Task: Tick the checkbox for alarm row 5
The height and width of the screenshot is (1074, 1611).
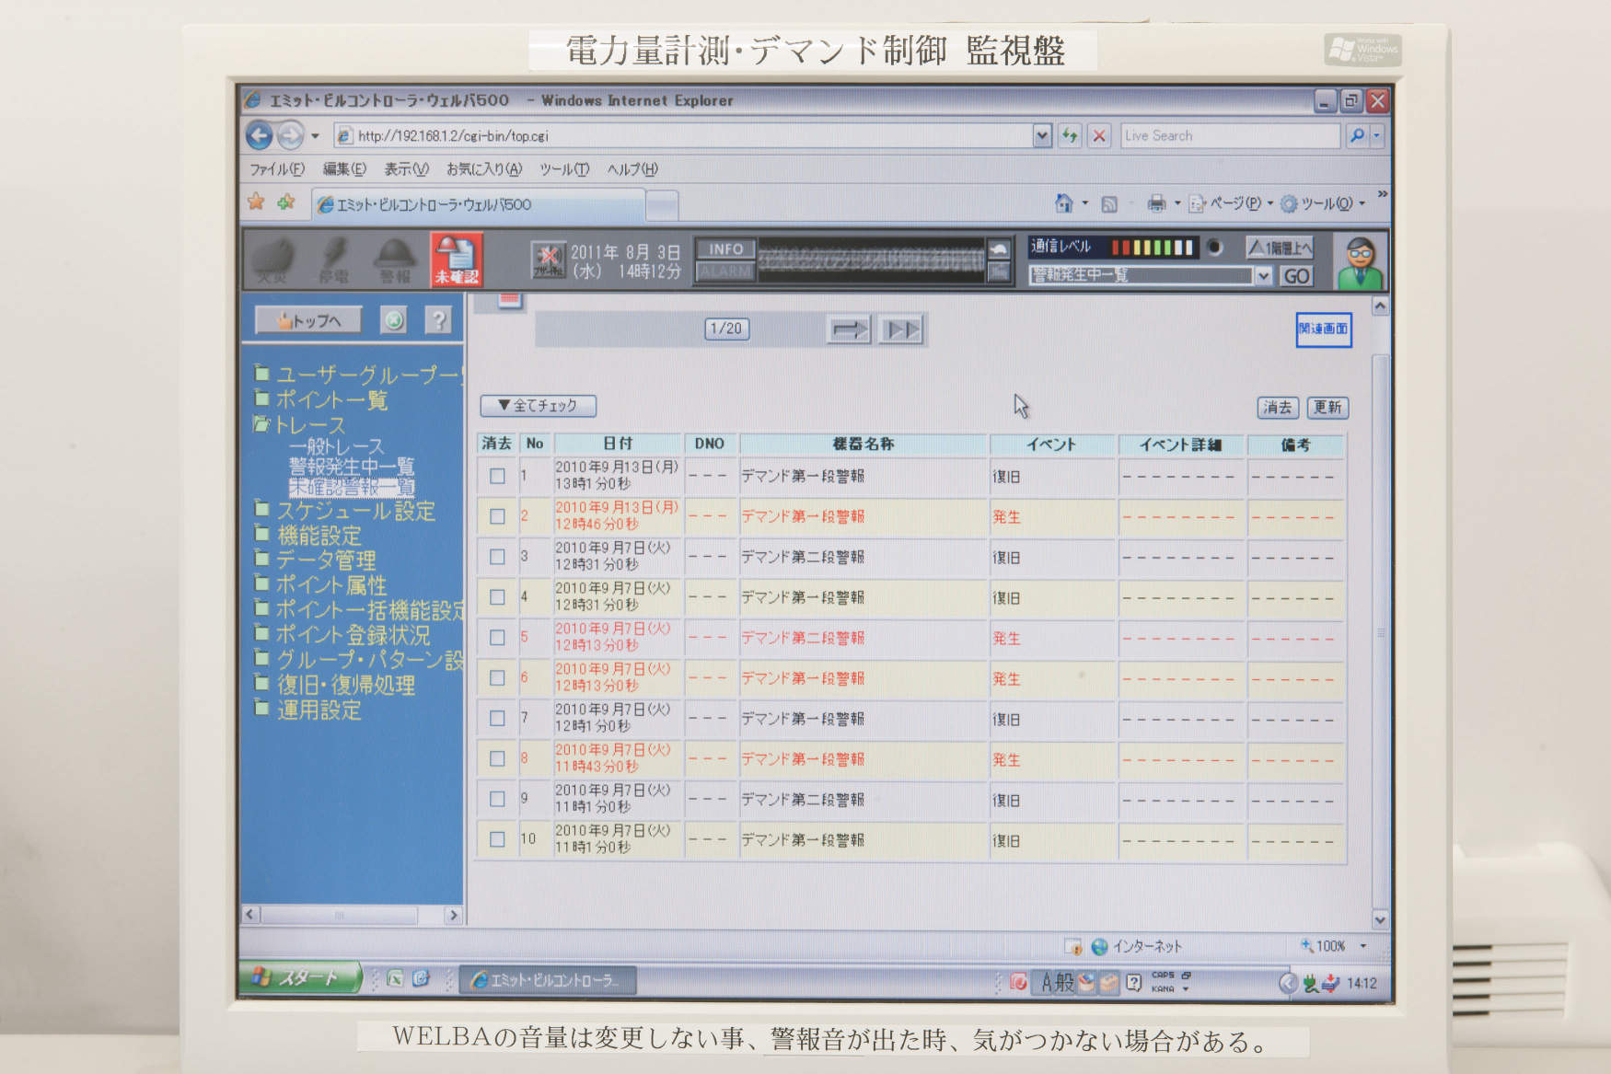Action: pyautogui.click(x=497, y=638)
